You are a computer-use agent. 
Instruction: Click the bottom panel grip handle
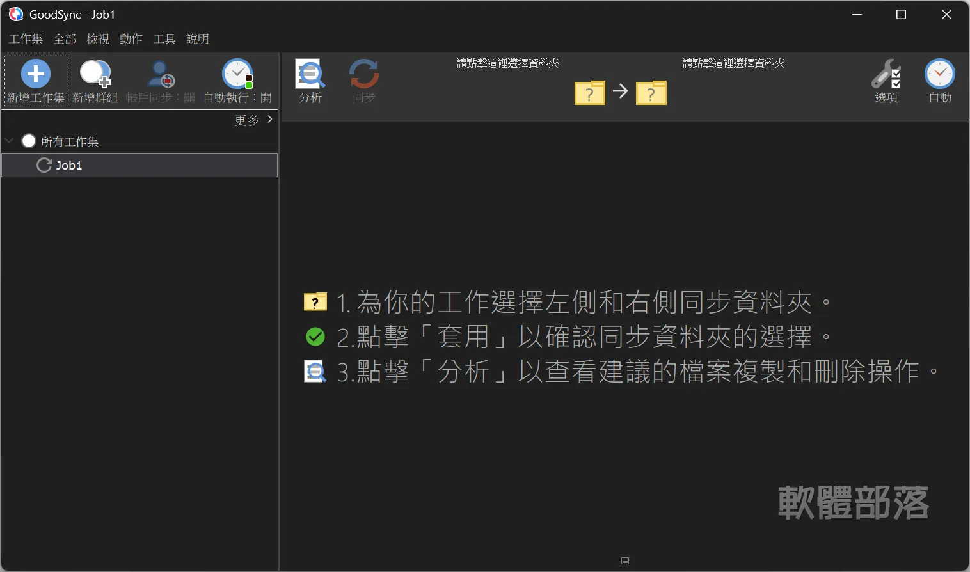625,561
